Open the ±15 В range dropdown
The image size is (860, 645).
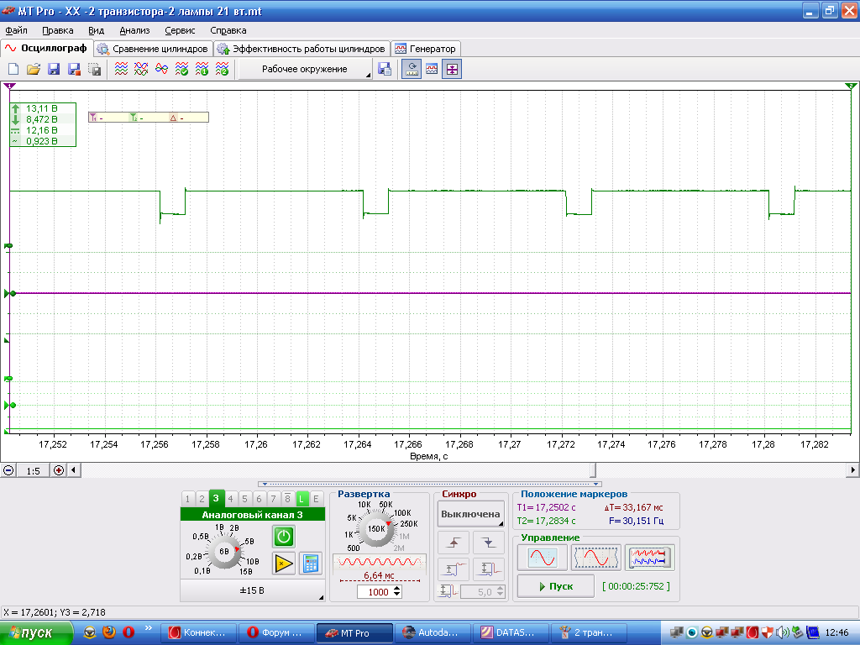(252, 590)
